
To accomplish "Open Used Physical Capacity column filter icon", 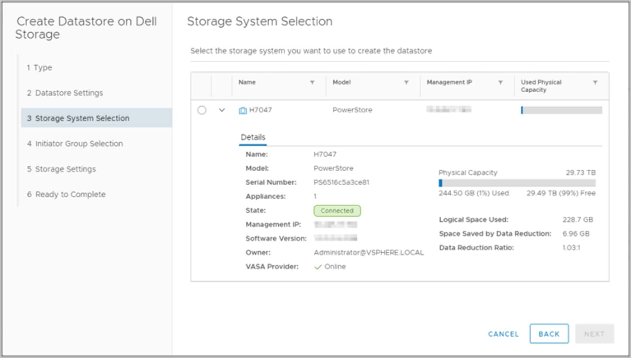I will (x=595, y=82).
